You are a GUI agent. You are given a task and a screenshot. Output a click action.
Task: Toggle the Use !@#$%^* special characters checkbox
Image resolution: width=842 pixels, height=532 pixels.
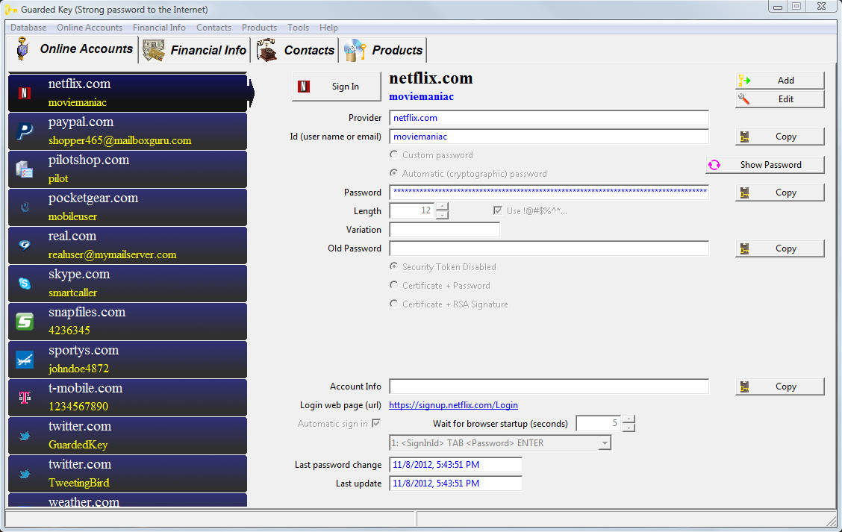498,210
